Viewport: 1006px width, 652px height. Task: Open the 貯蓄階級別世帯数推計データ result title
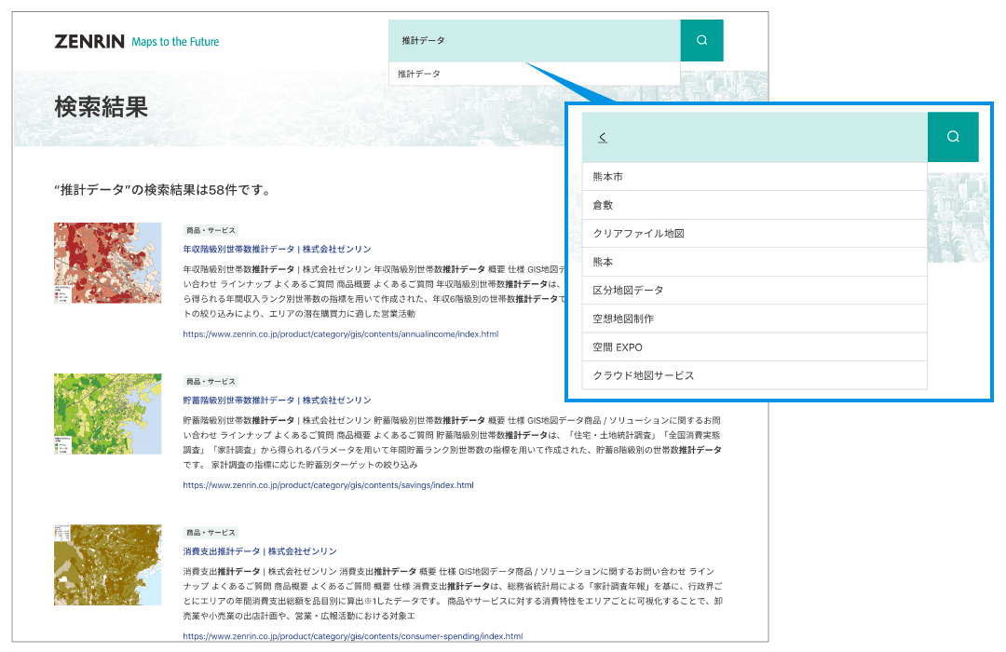click(278, 400)
